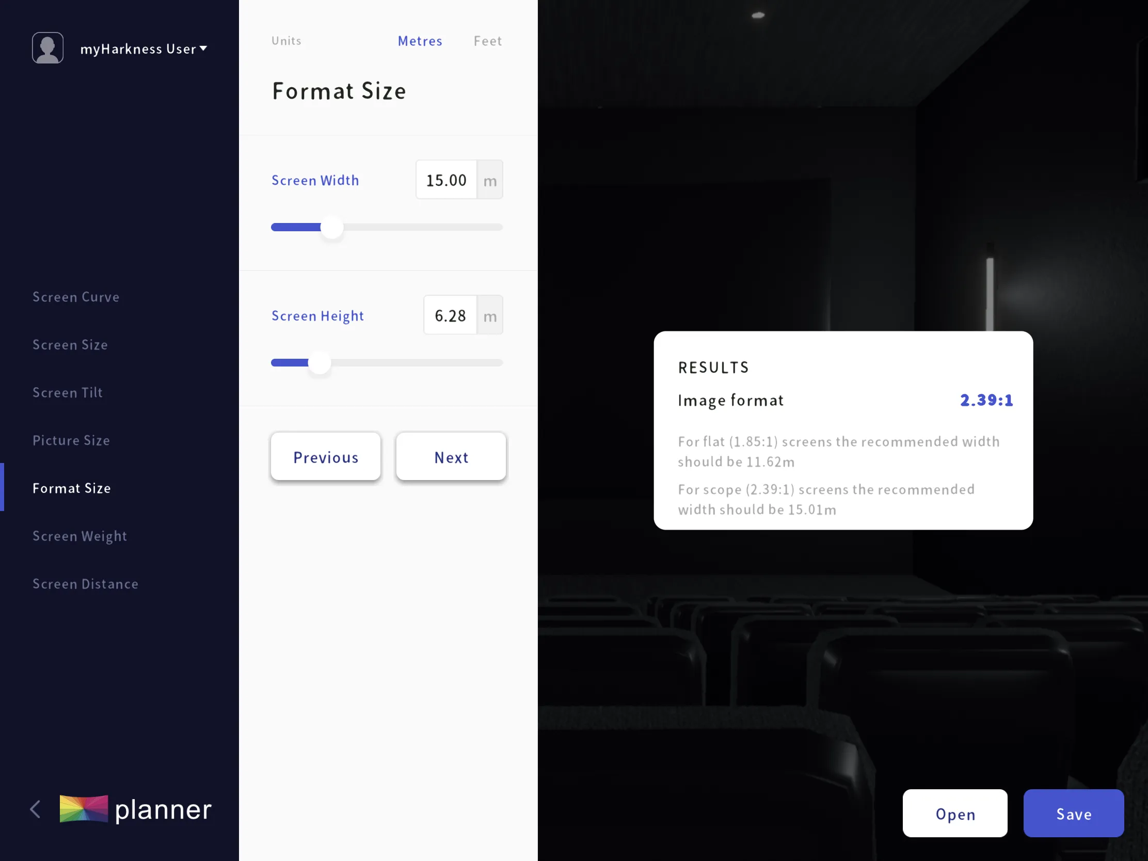Image resolution: width=1148 pixels, height=861 pixels.
Task: Click the Open button
Action: 955,813
